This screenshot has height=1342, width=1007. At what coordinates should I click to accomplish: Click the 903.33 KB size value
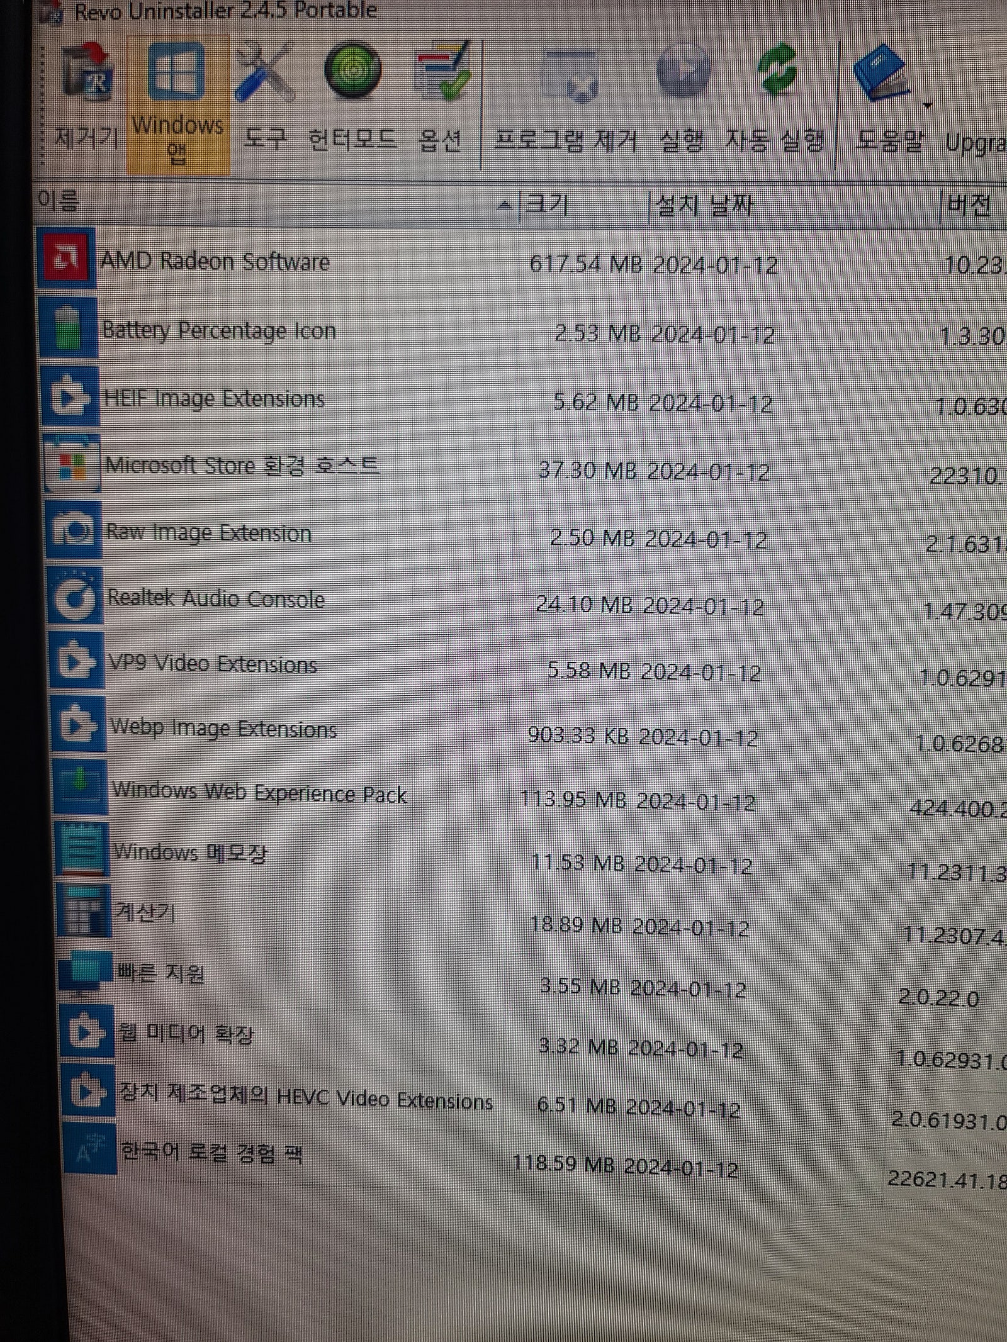tap(578, 734)
